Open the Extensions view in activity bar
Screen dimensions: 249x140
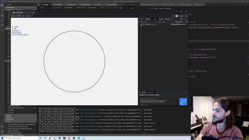coord(2,25)
